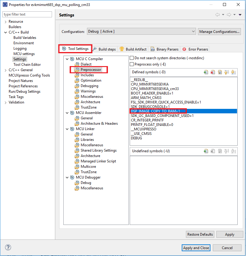Switch to the Build steps tab
This screenshot has height=256, width=246.
104,49
